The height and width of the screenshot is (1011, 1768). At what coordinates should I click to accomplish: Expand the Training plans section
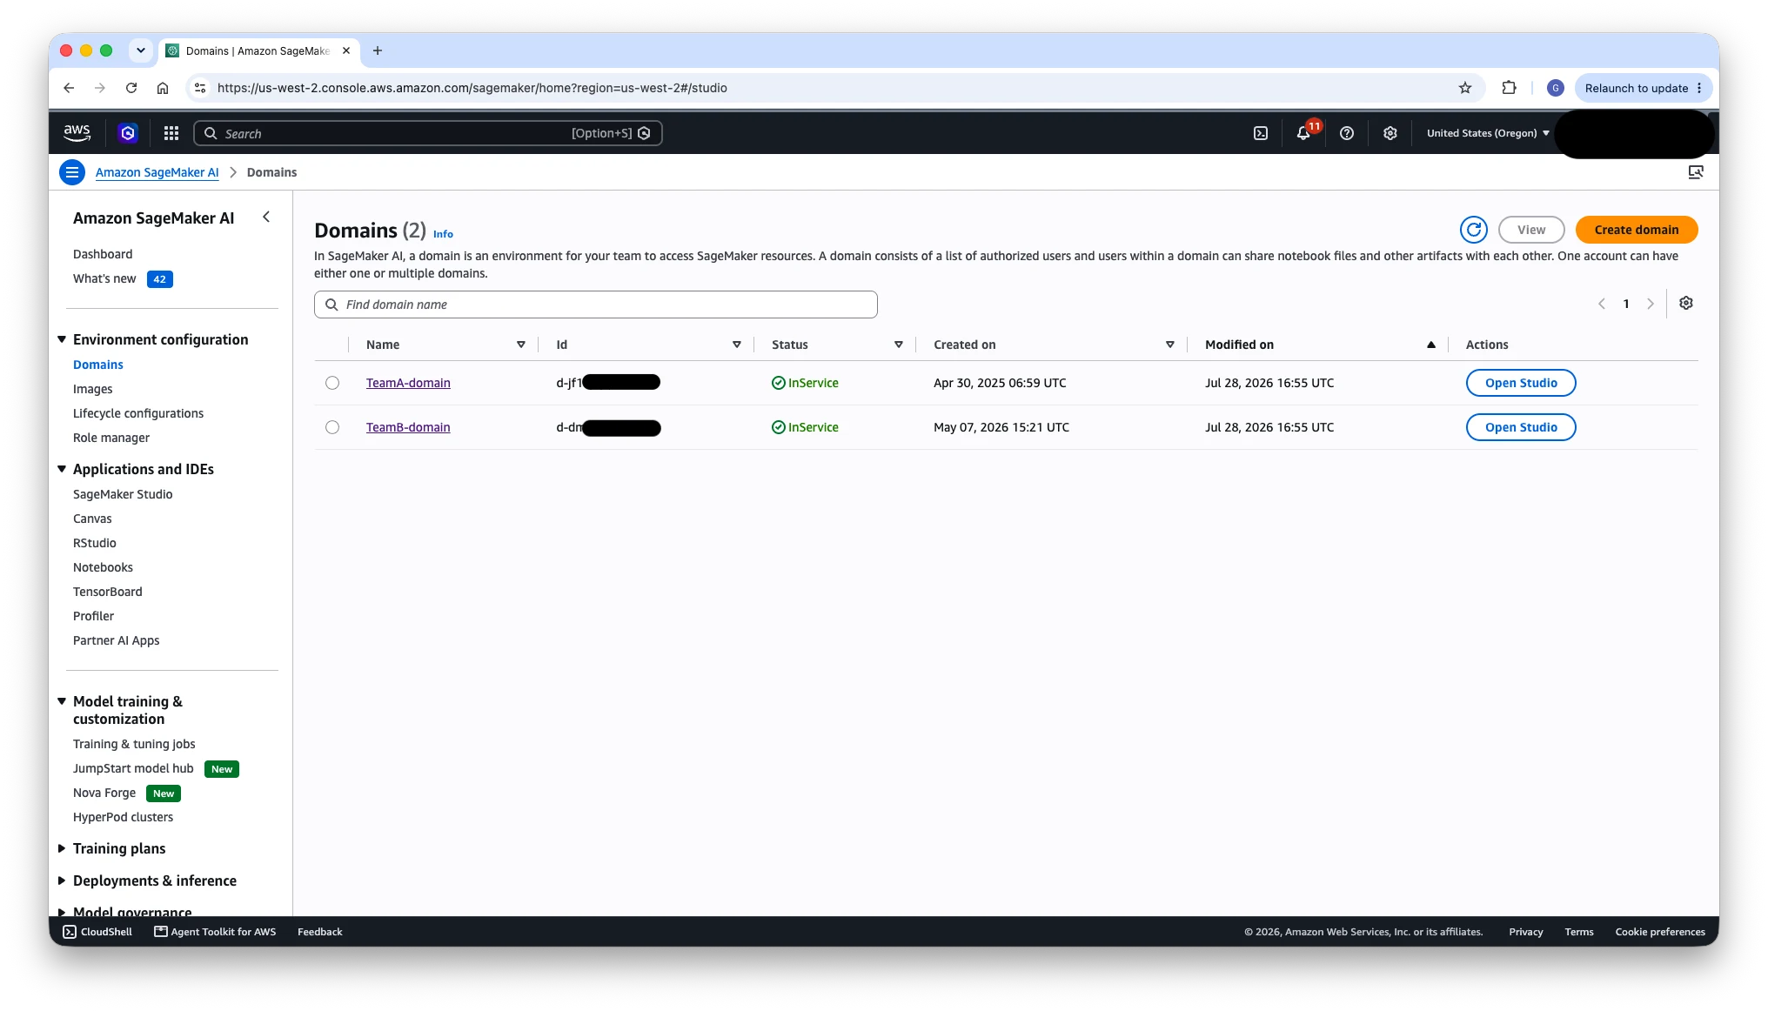pyautogui.click(x=62, y=848)
